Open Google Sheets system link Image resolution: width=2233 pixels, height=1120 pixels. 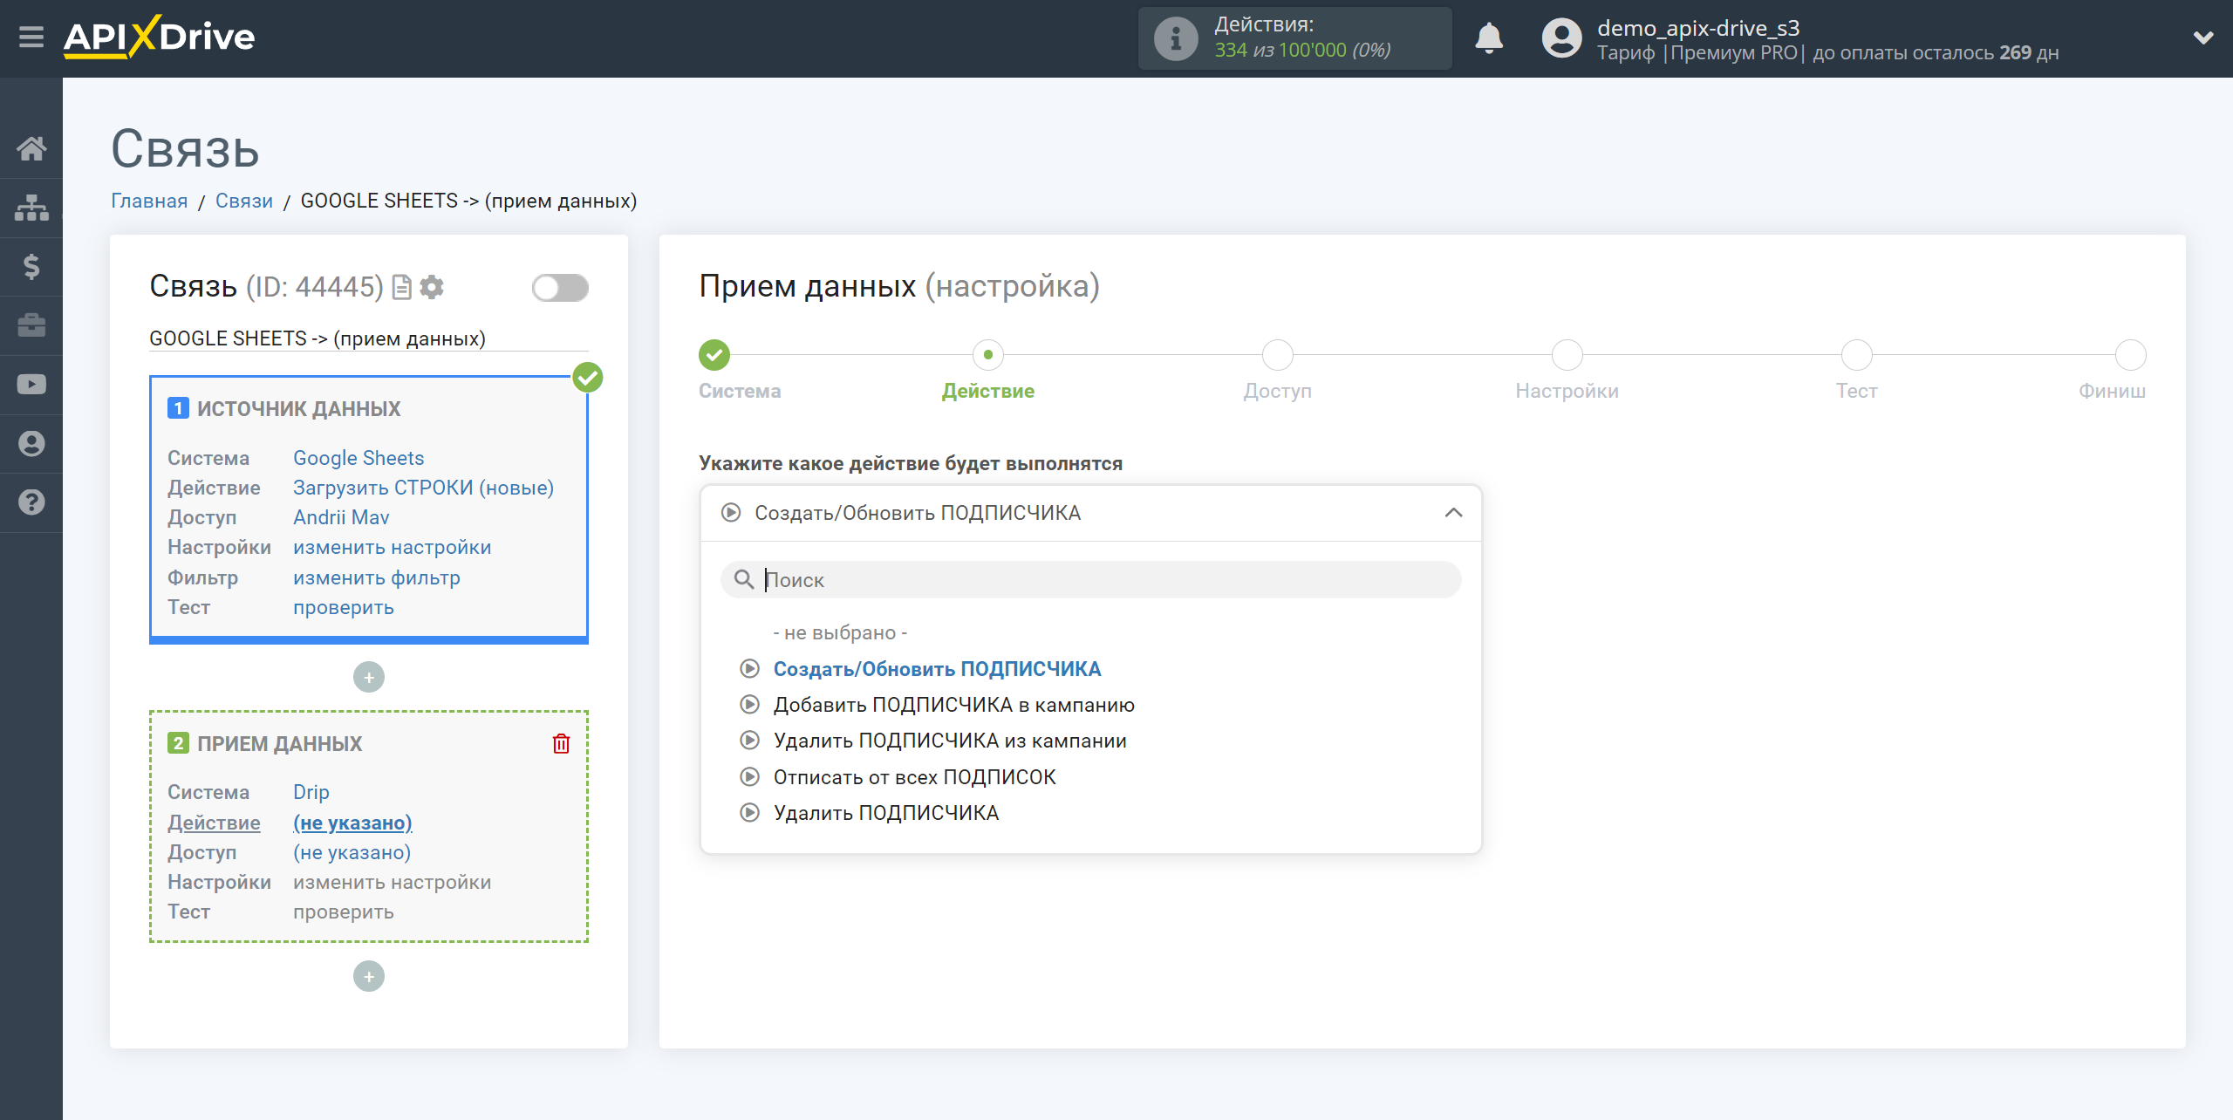[x=359, y=458]
